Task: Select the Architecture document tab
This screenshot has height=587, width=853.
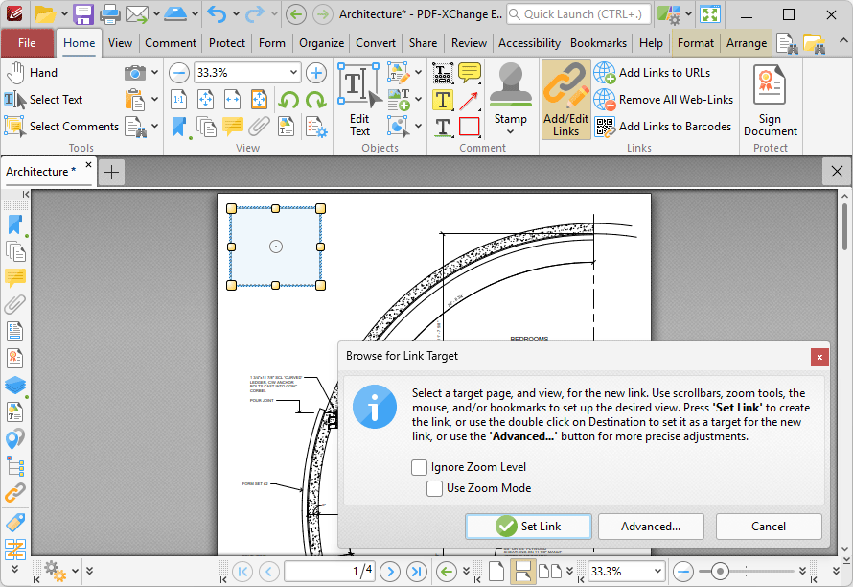Action: click(x=41, y=172)
